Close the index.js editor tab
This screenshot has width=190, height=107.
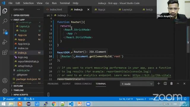(x=88, y=10)
